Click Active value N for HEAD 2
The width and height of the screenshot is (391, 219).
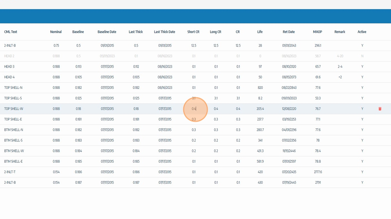point(362,56)
